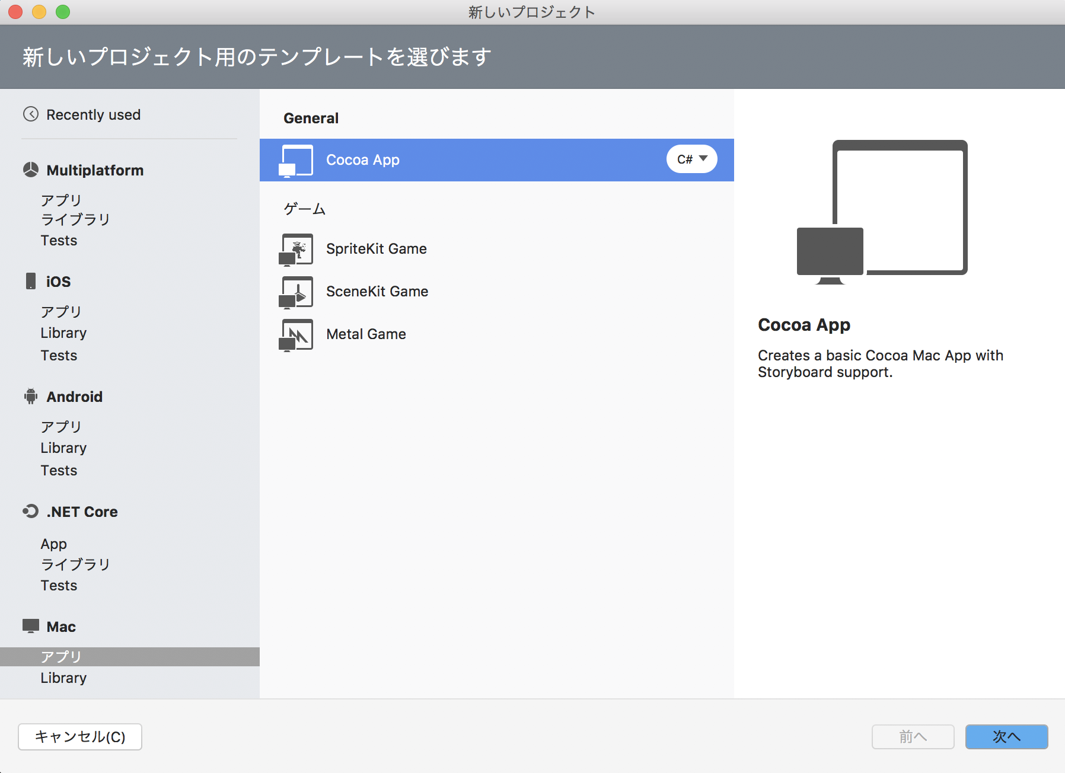Click the SceneKit Game template icon
The height and width of the screenshot is (773, 1065).
tap(296, 292)
